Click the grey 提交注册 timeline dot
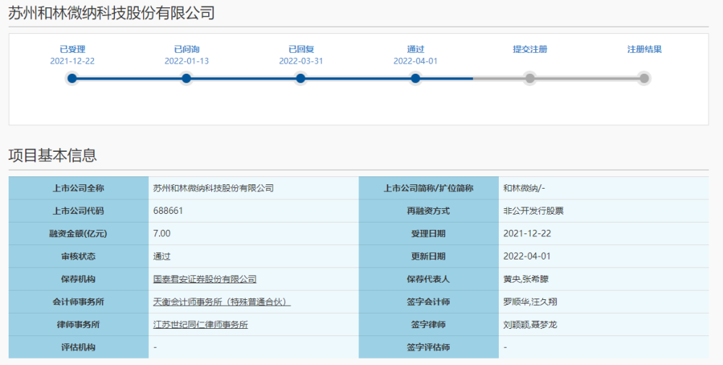 530,78
